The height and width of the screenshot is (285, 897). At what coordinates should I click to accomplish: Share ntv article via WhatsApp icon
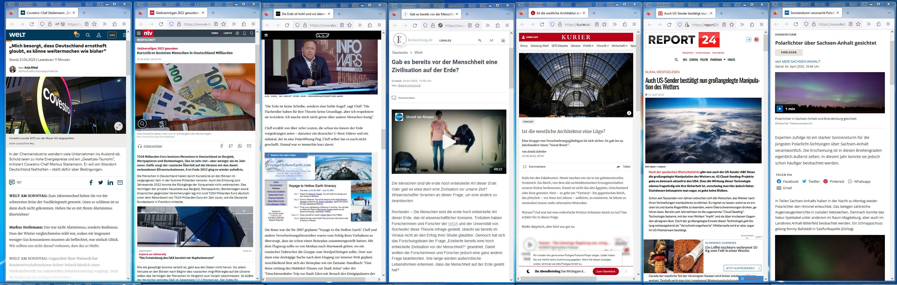tap(240, 146)
